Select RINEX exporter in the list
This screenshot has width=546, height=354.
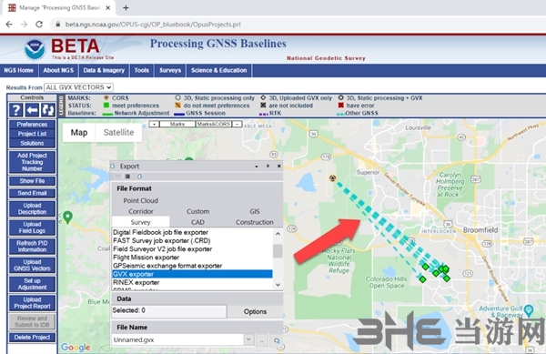[x=192, y=282]
